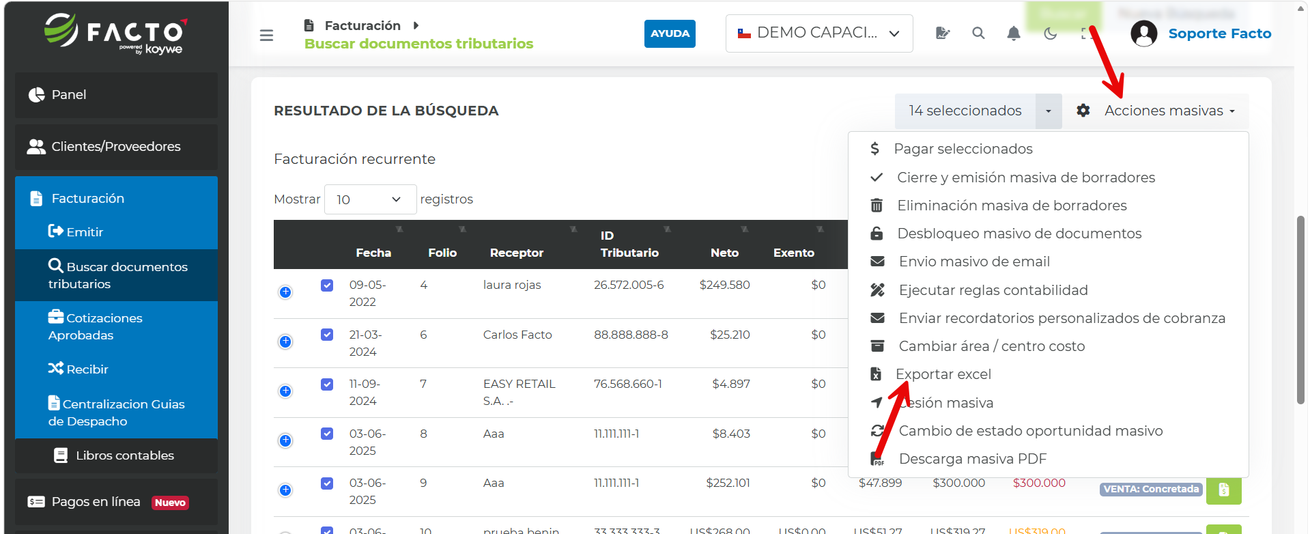Open the 14 seleccionados caret dropdown
The image size is (1310, 534).
(1049, 111)
